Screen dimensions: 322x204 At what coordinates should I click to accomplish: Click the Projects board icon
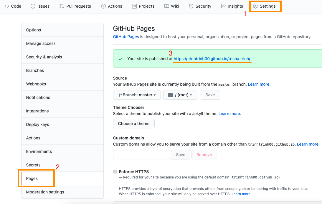[x=134, y=6]
